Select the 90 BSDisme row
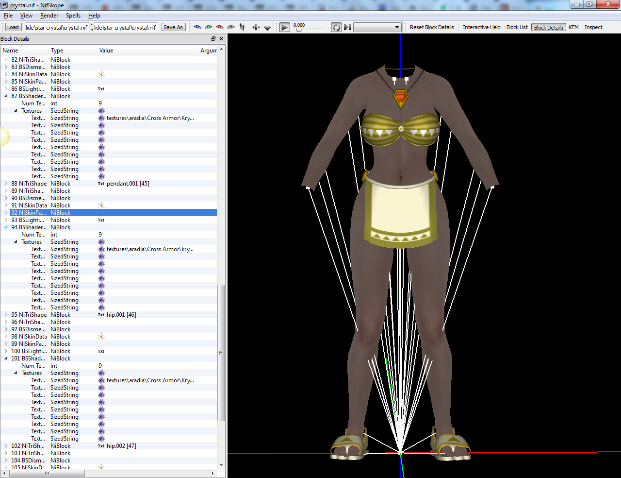The height and width of the screenshot is (478, 621). pyautogui.click(x=109, y=198)
